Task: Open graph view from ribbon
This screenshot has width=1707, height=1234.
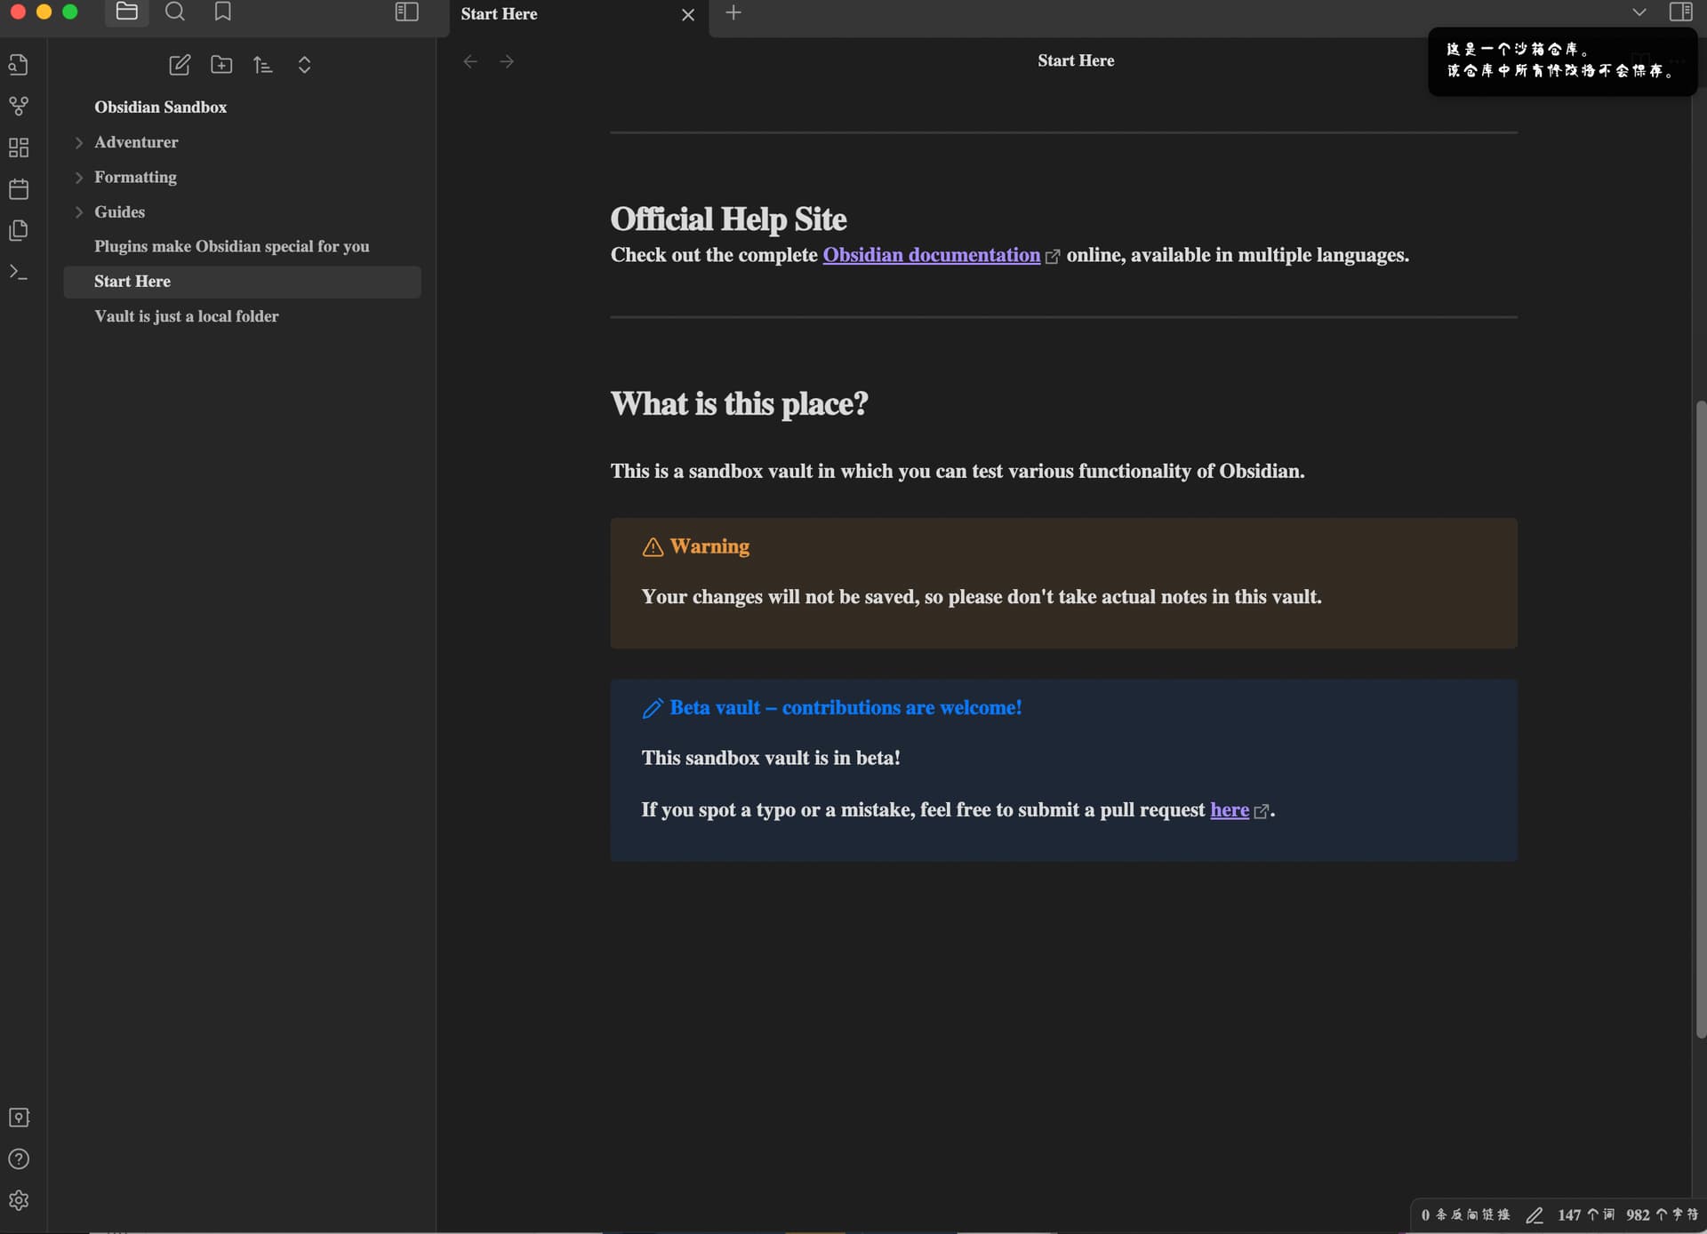Action: [19, 107]
